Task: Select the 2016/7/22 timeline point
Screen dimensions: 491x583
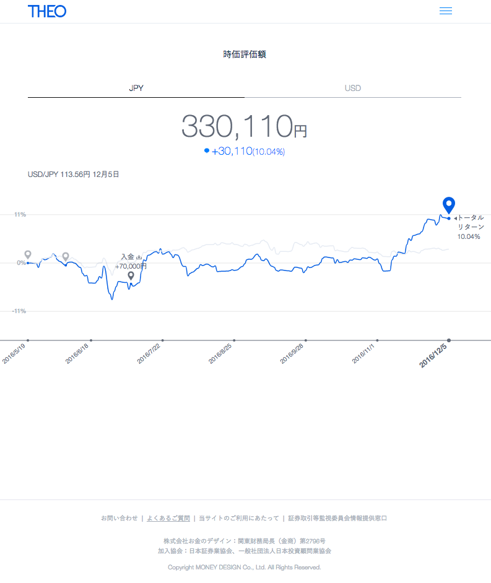Action: 162,340
